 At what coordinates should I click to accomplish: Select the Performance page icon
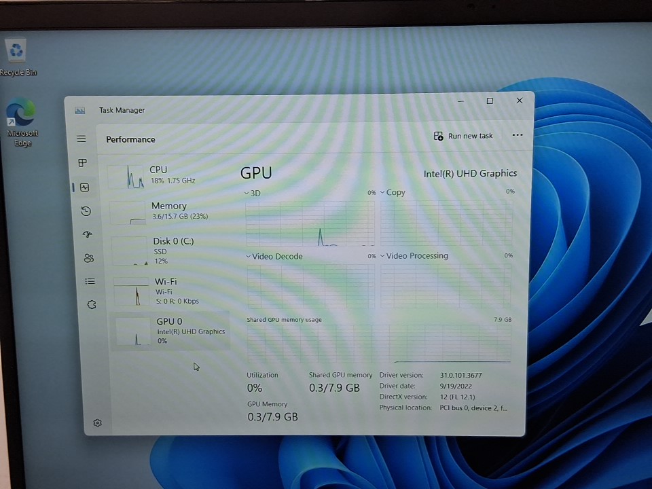coord(84,187)
